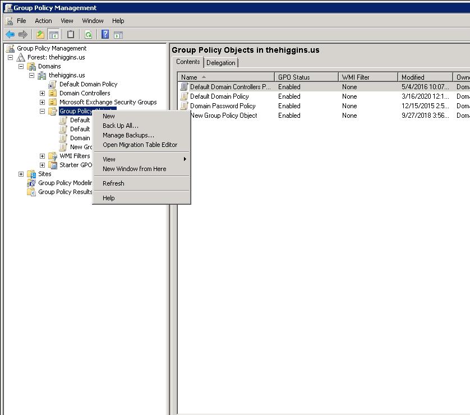Switch to the Delegation tab
The width and height of the screenshot is (470, 415).
(x=220, y=62)
